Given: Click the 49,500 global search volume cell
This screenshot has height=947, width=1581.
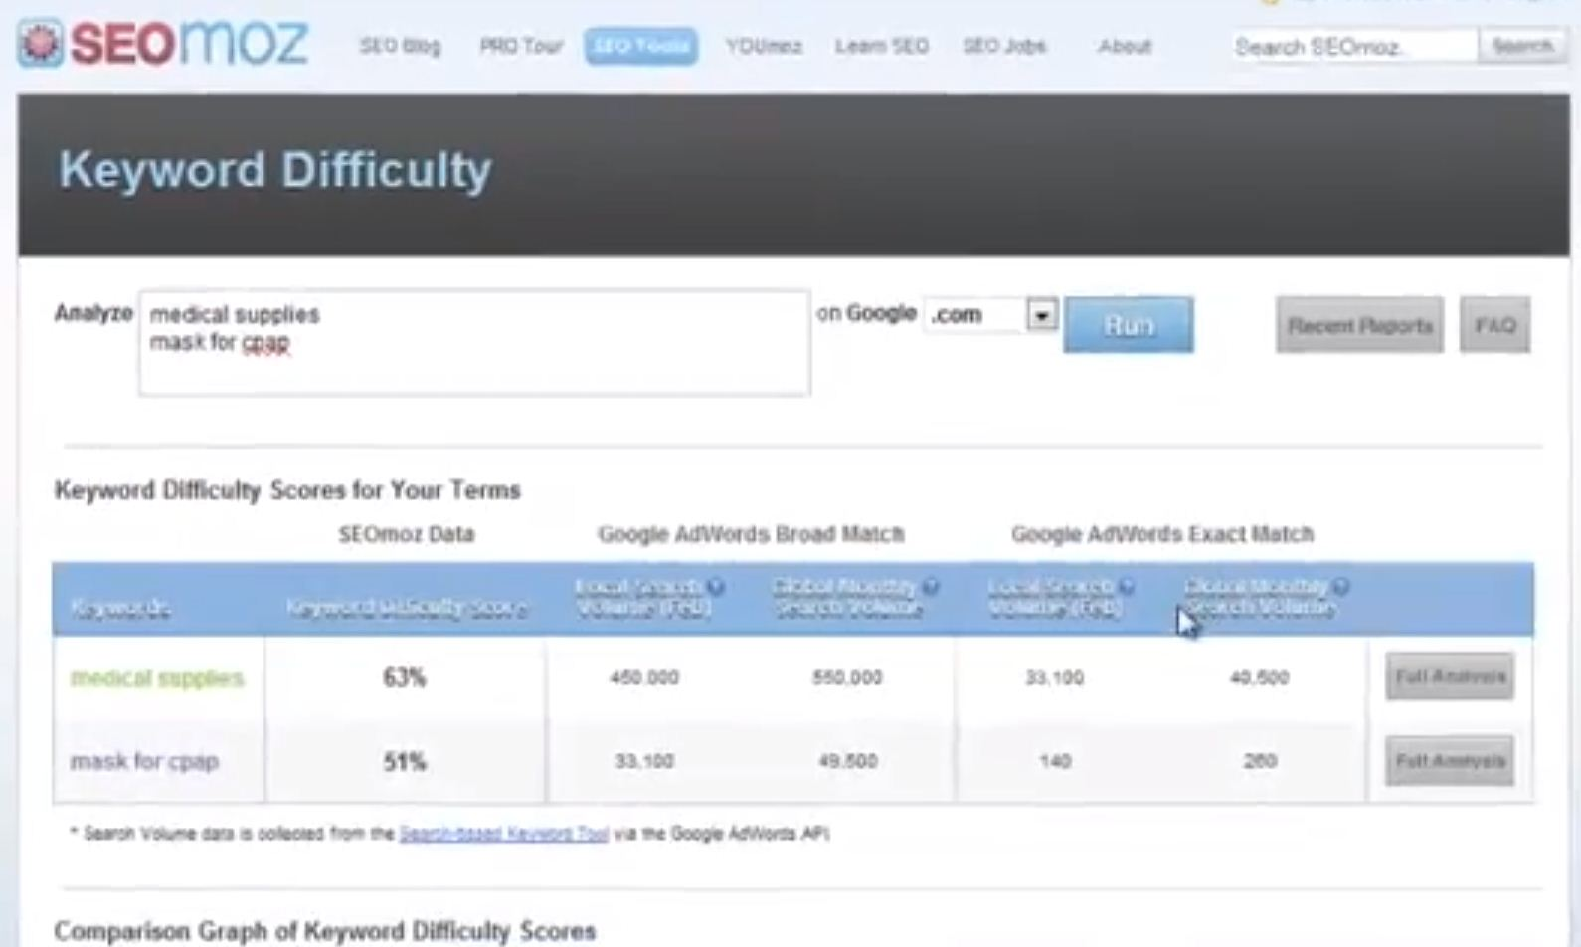Looking at the screenshot, I should [x=847, y=762].
